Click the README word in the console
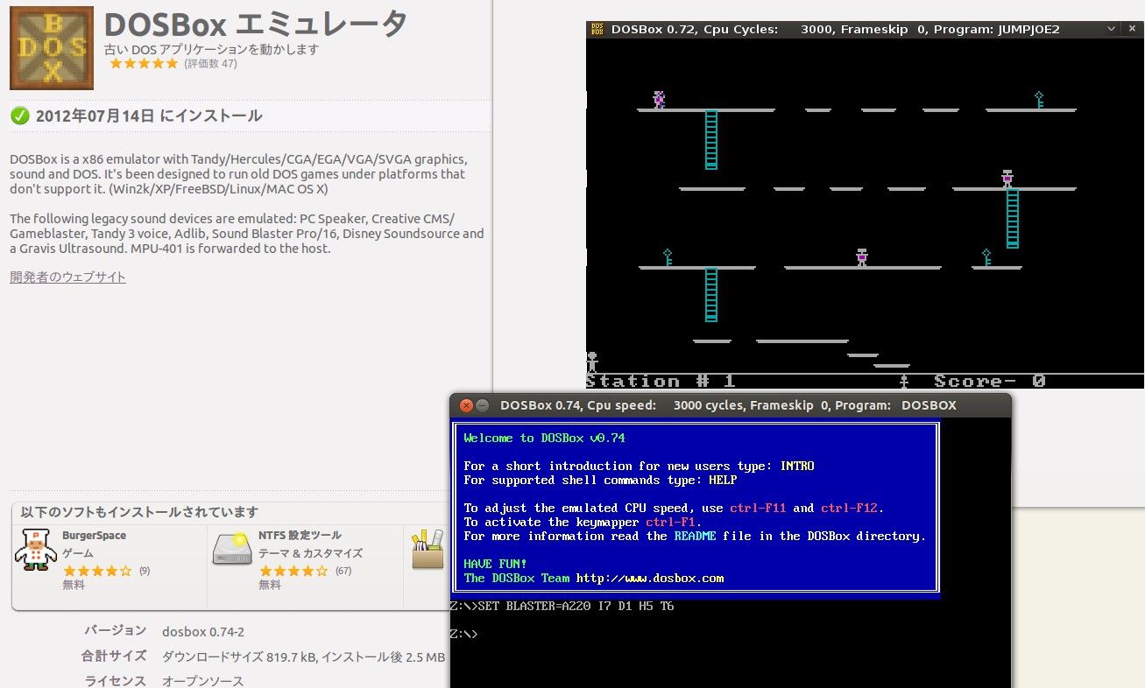 (x=695, y=536)
